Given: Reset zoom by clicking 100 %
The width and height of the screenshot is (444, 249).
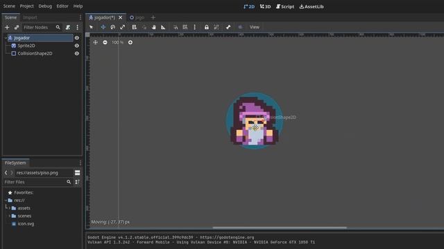Looking at the screenshot, I should click(x=117, y=42).
